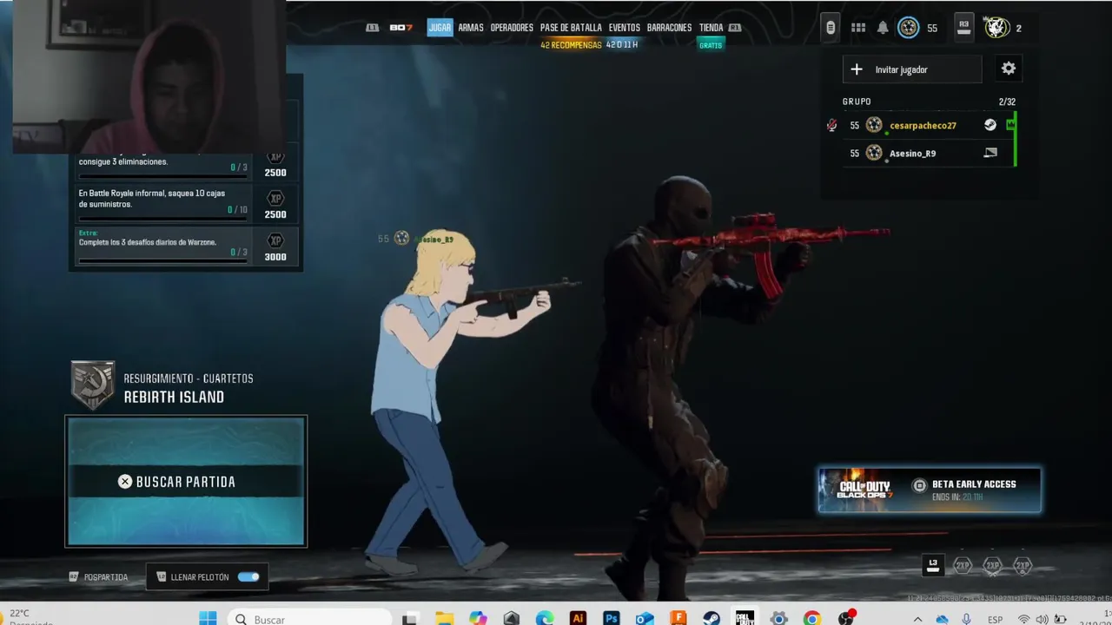The width and height of the screenshot is (1112, 625).
Task: Open the BARRACONES tab
Action: [669, 28]
